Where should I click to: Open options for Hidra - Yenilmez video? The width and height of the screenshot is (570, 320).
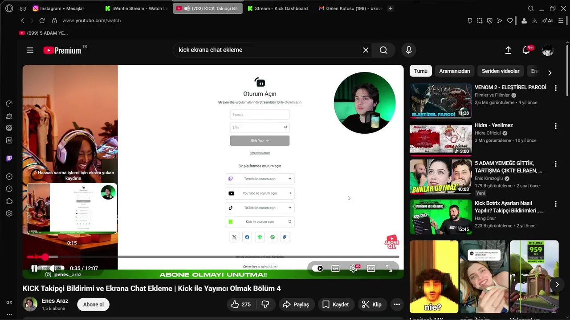[555, 126]
